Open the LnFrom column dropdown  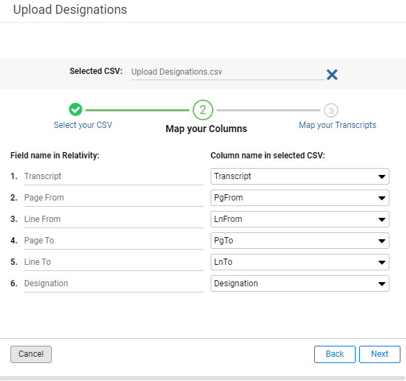point(300,219)
